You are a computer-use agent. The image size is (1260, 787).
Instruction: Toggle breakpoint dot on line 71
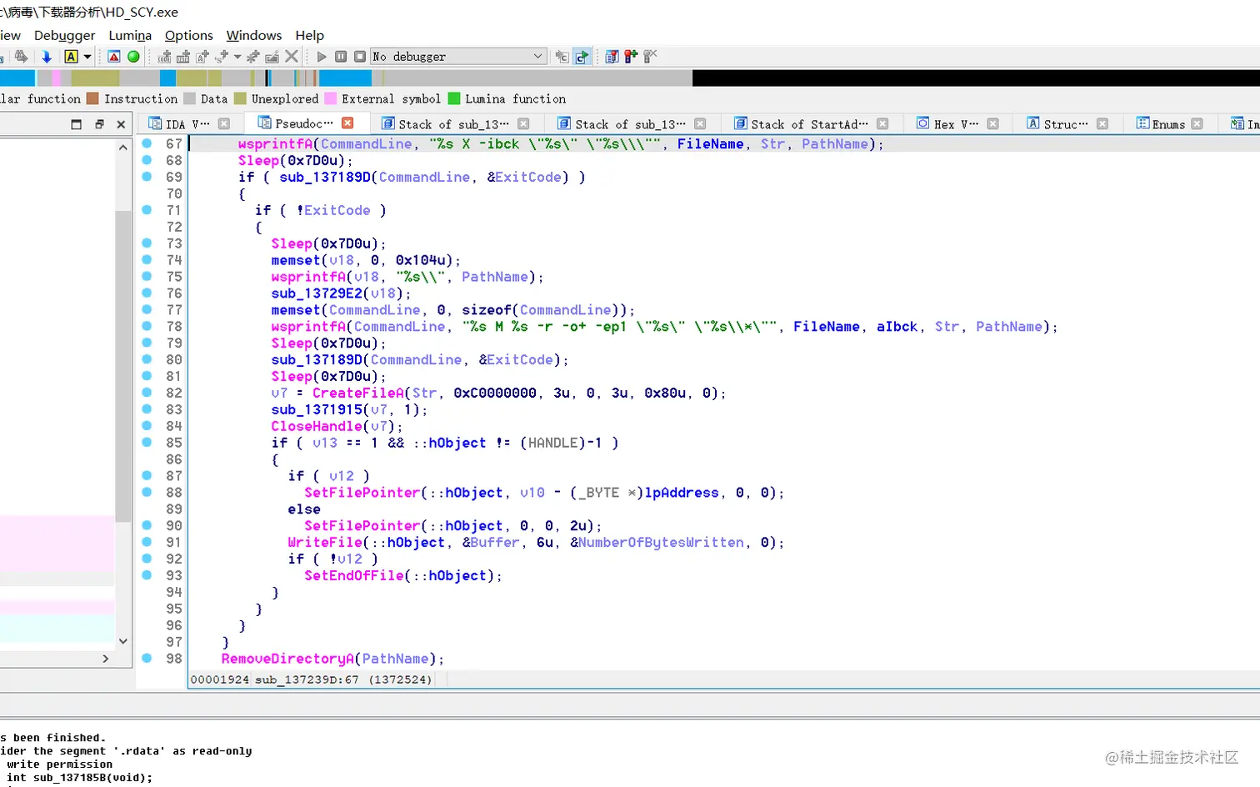(147, 210)
